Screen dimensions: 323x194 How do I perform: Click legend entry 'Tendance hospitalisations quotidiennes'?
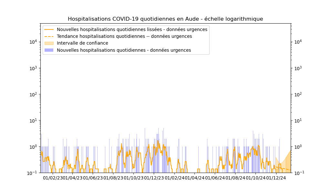[x=124, y=36]
